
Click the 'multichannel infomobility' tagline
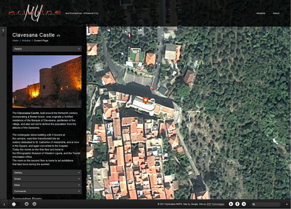click(82, 14)
